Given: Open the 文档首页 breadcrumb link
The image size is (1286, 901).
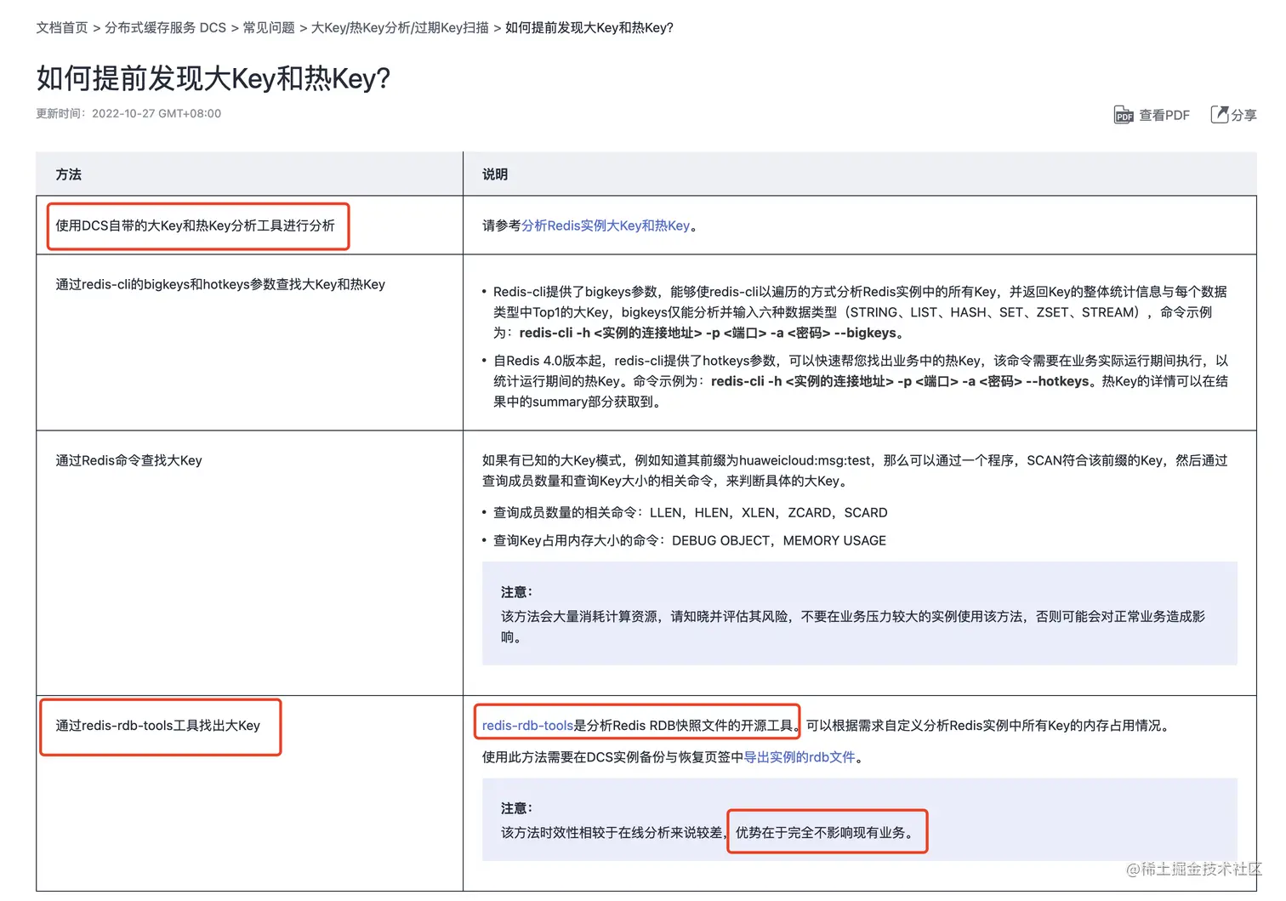Looking at the screenshot, I should tap(62, 28).
